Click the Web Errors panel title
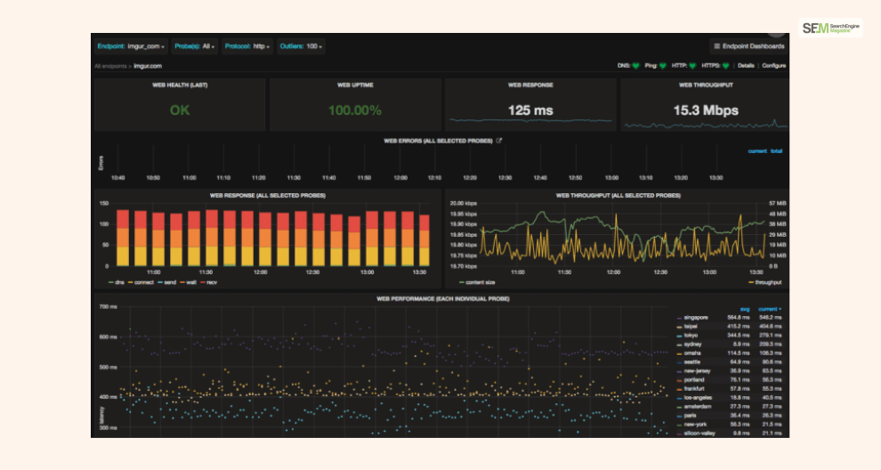The width and height of the screenshot is (881, 470). 438,141
